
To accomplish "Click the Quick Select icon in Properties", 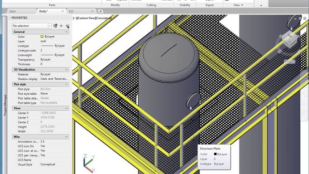I will tap(67, 26).
